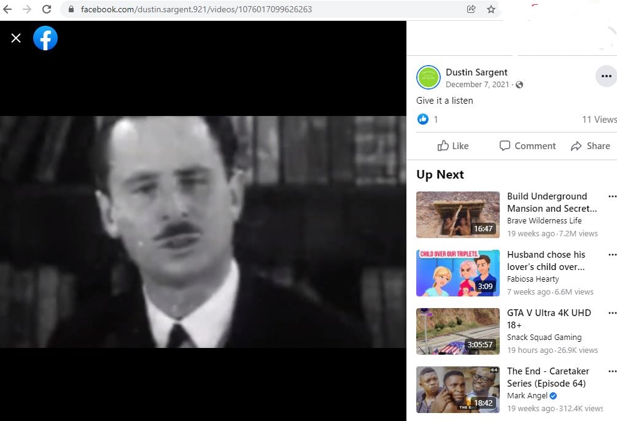Open options for Build Underground Mansion video

pos(612,196)
